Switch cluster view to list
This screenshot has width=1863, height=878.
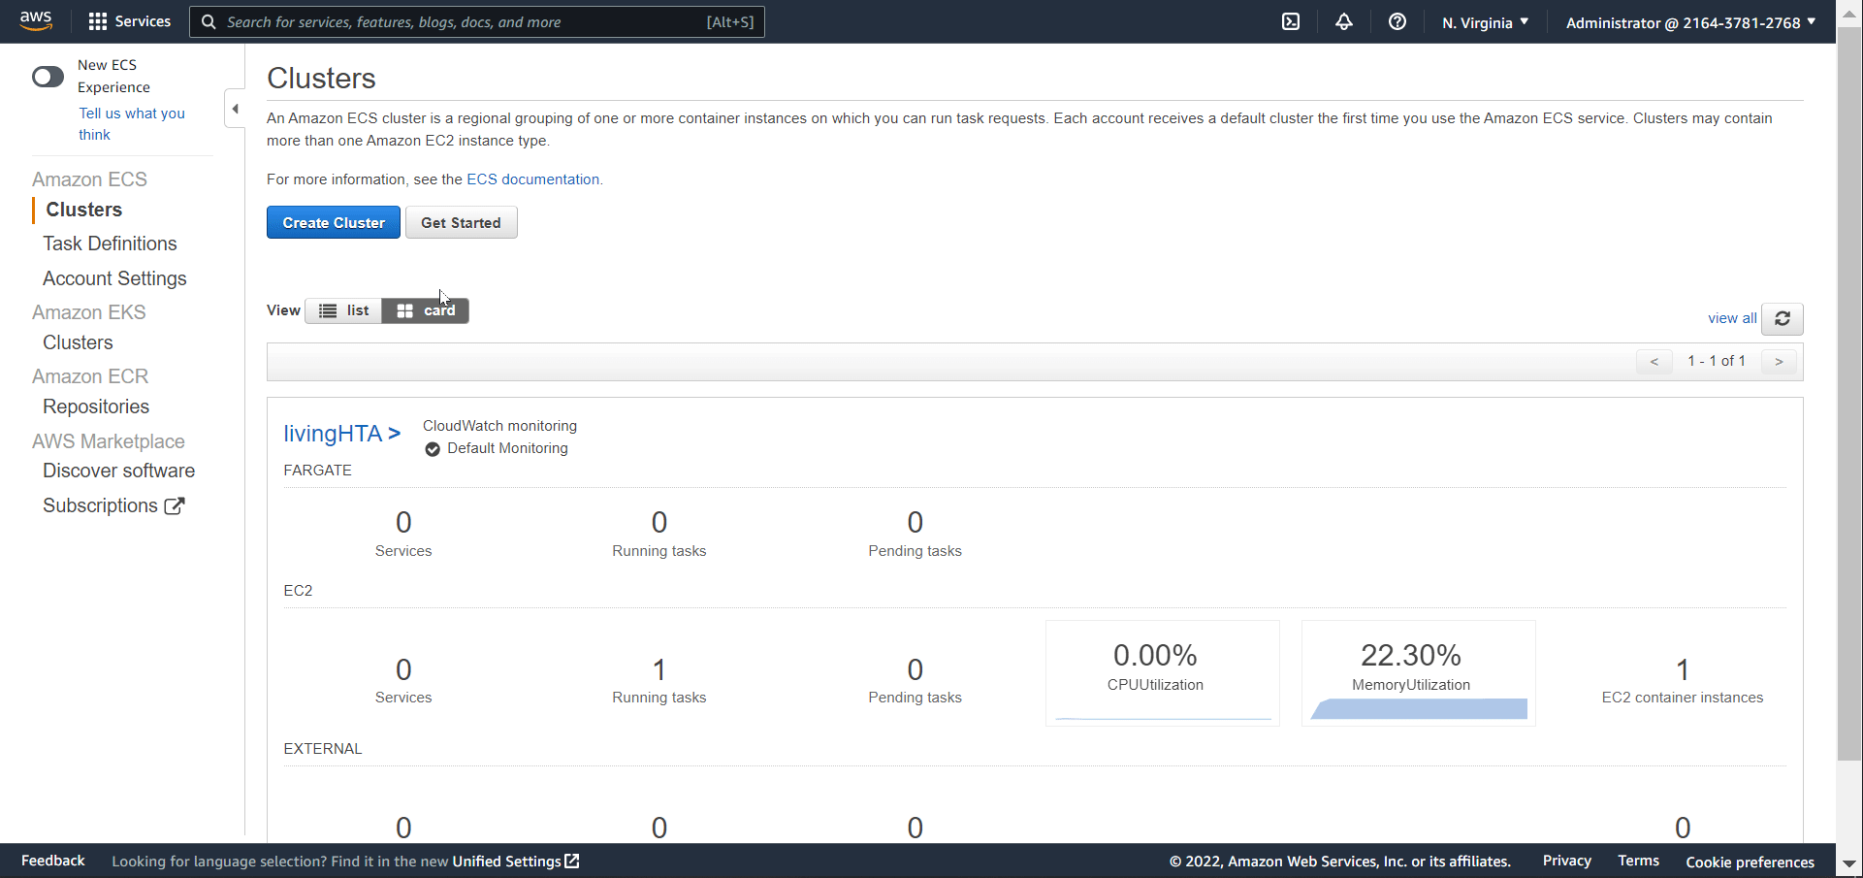coord(343,310)
